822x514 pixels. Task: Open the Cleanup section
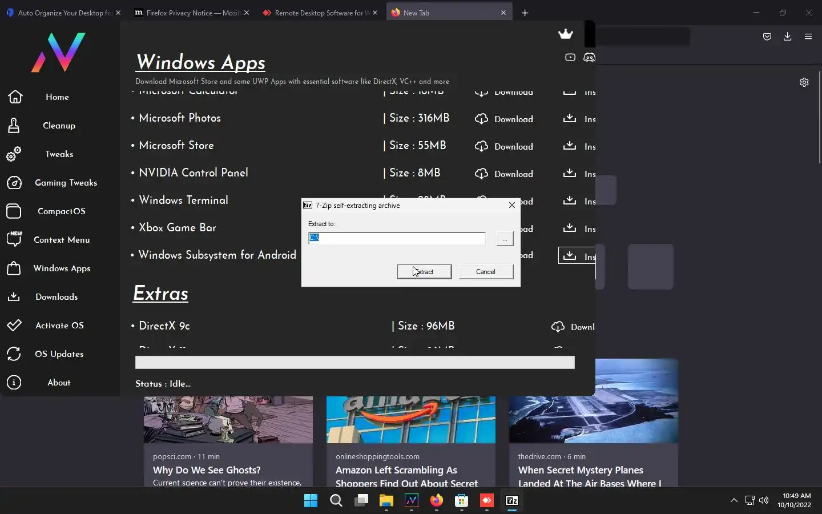59,126
